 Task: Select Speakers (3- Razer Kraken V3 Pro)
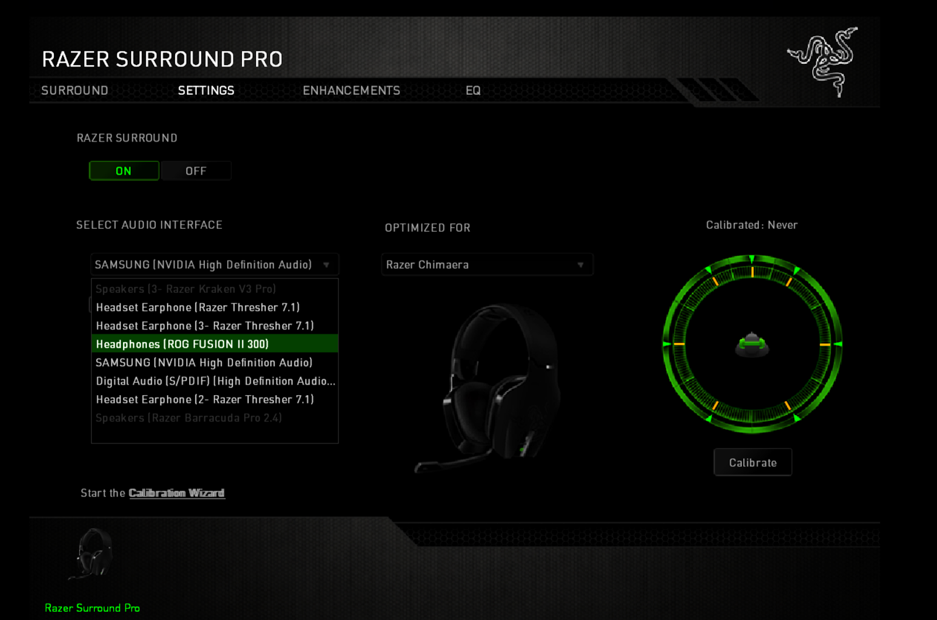(215, 289)
